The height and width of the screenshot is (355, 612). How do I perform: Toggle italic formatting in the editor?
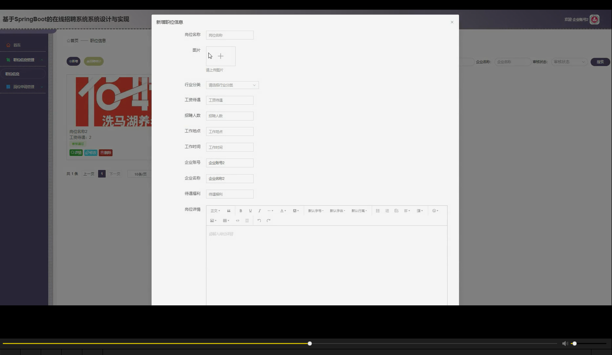click(260, 211)
